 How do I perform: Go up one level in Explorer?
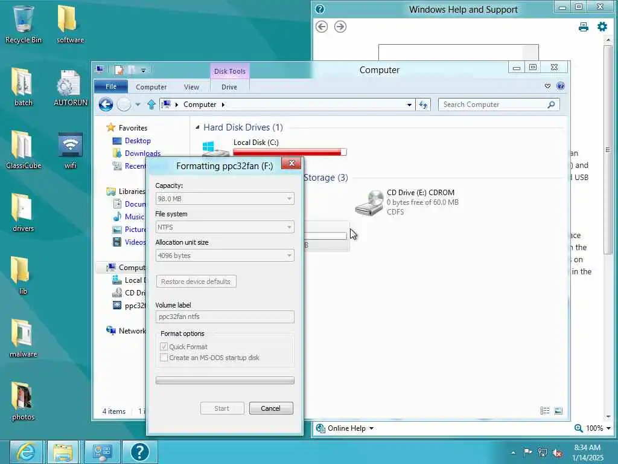coord(151,105)
